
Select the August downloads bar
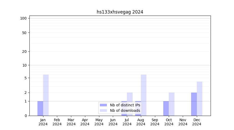tap(144, 95)
